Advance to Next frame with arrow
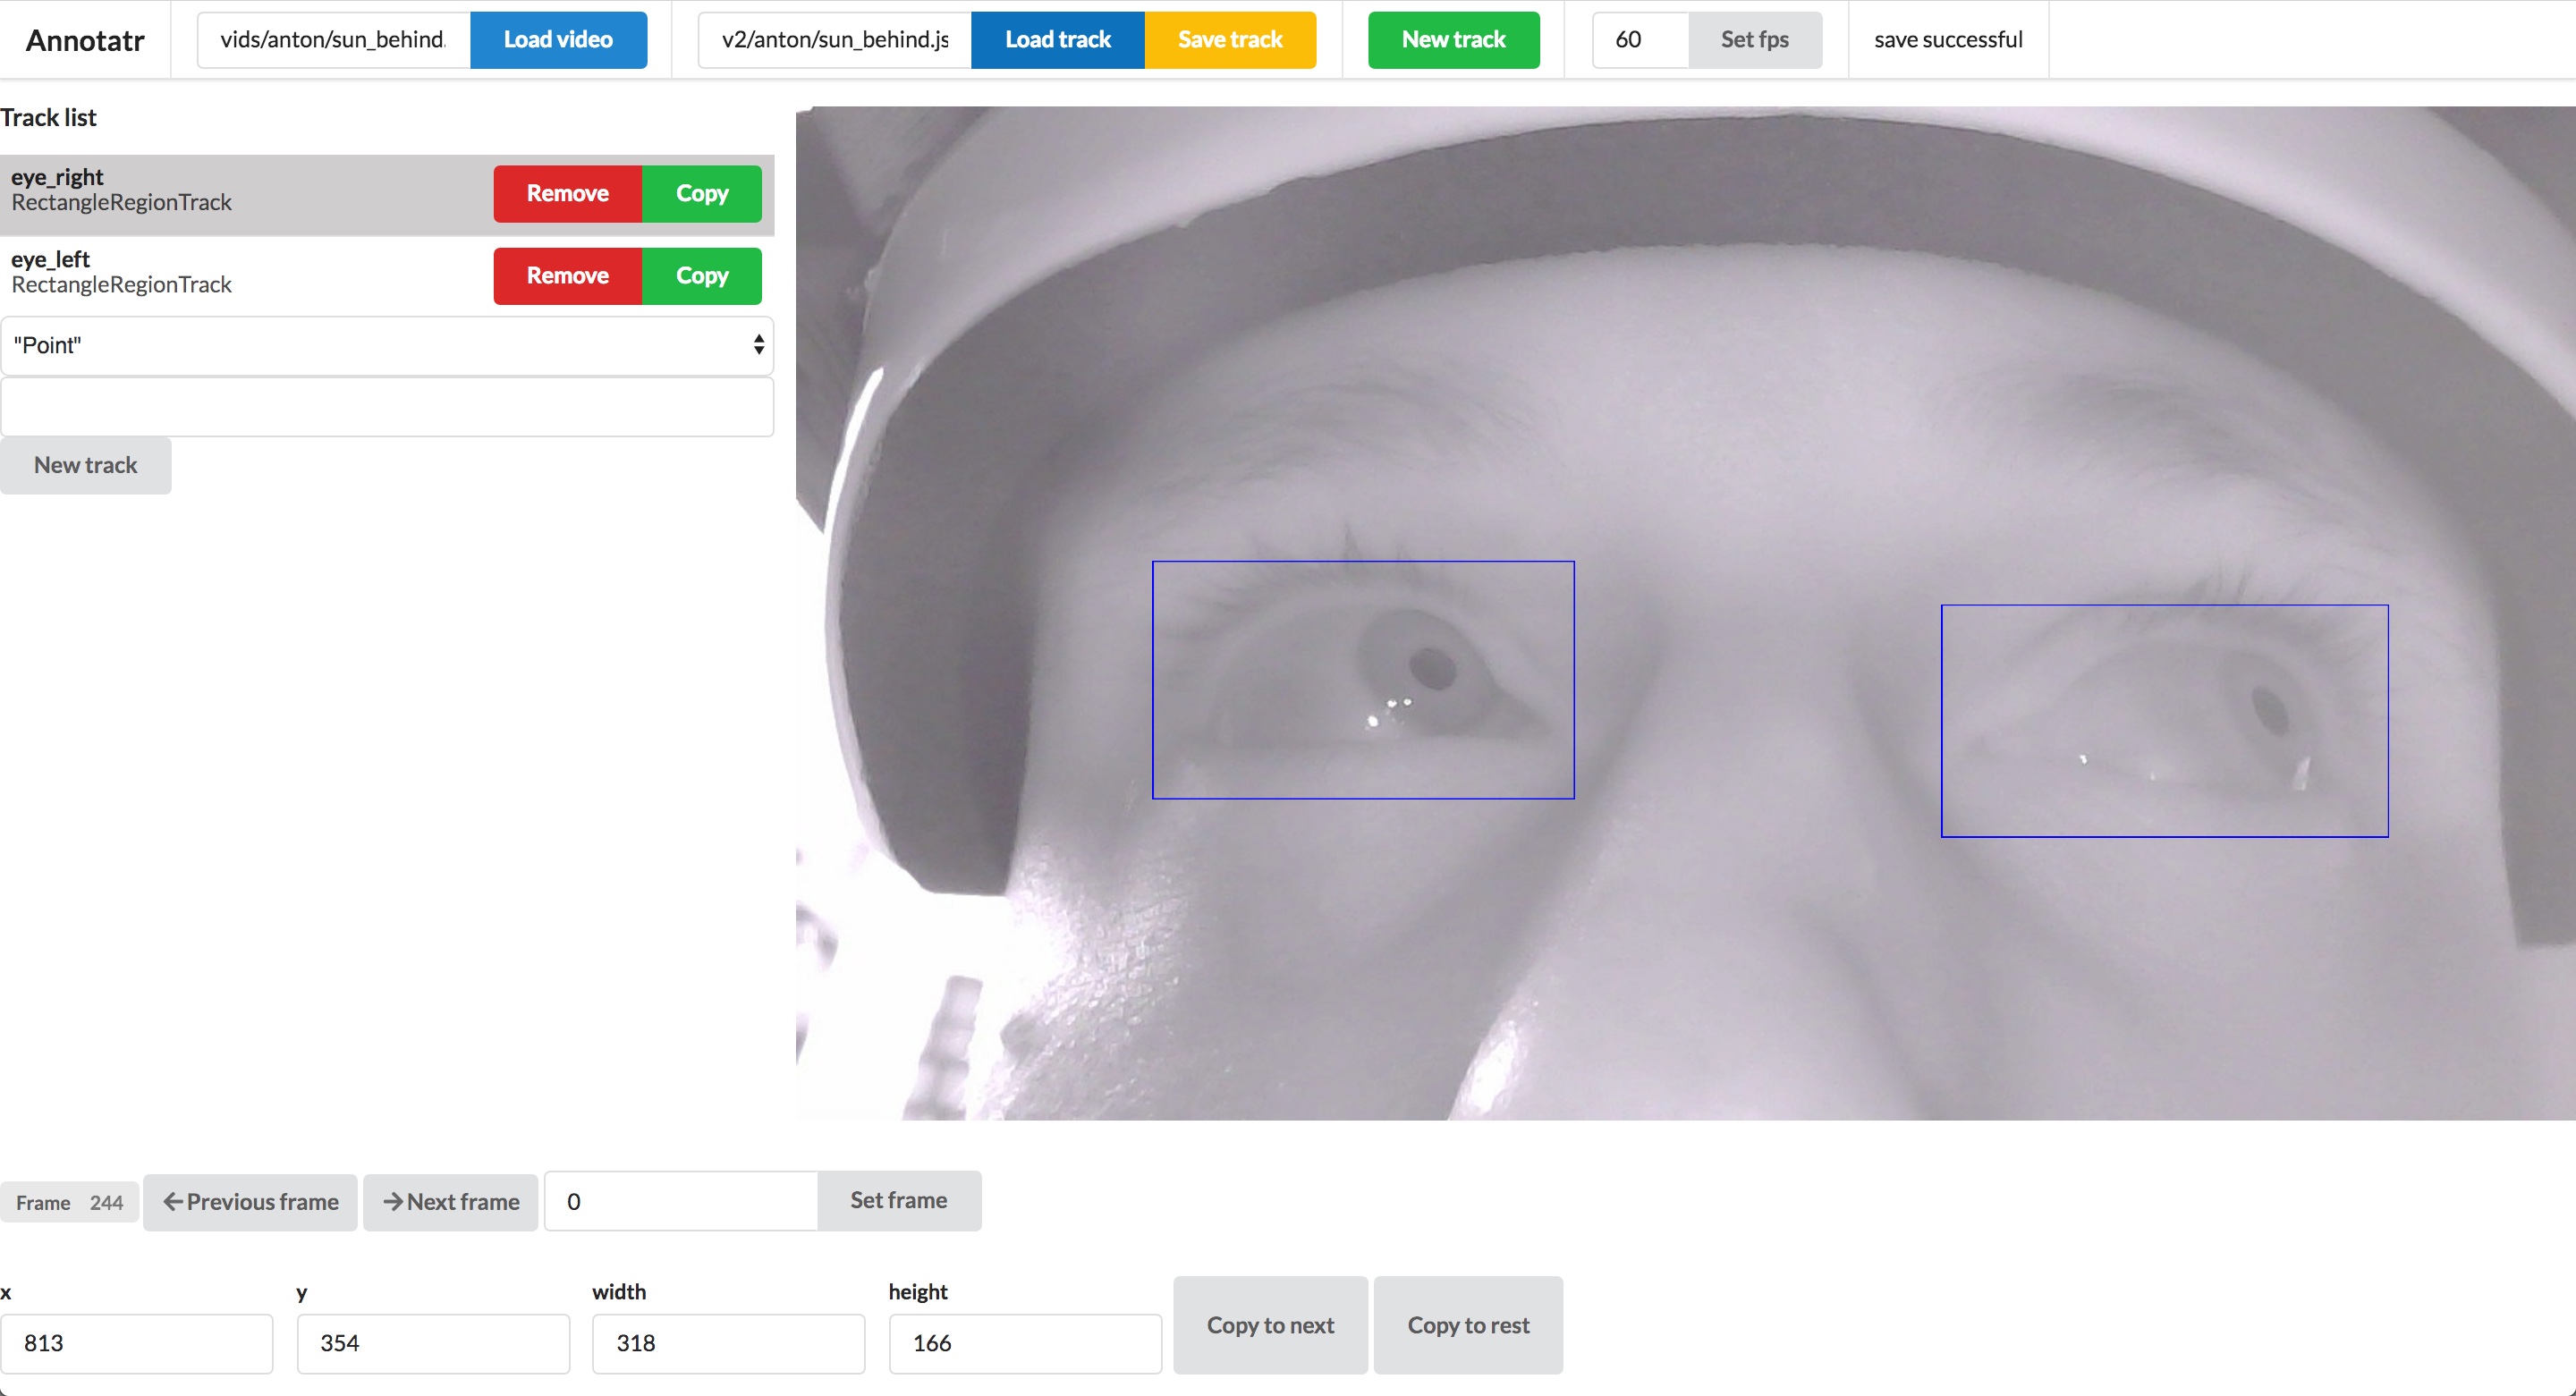This screenshot has width=2576, height=1396. coord(450,1201)
